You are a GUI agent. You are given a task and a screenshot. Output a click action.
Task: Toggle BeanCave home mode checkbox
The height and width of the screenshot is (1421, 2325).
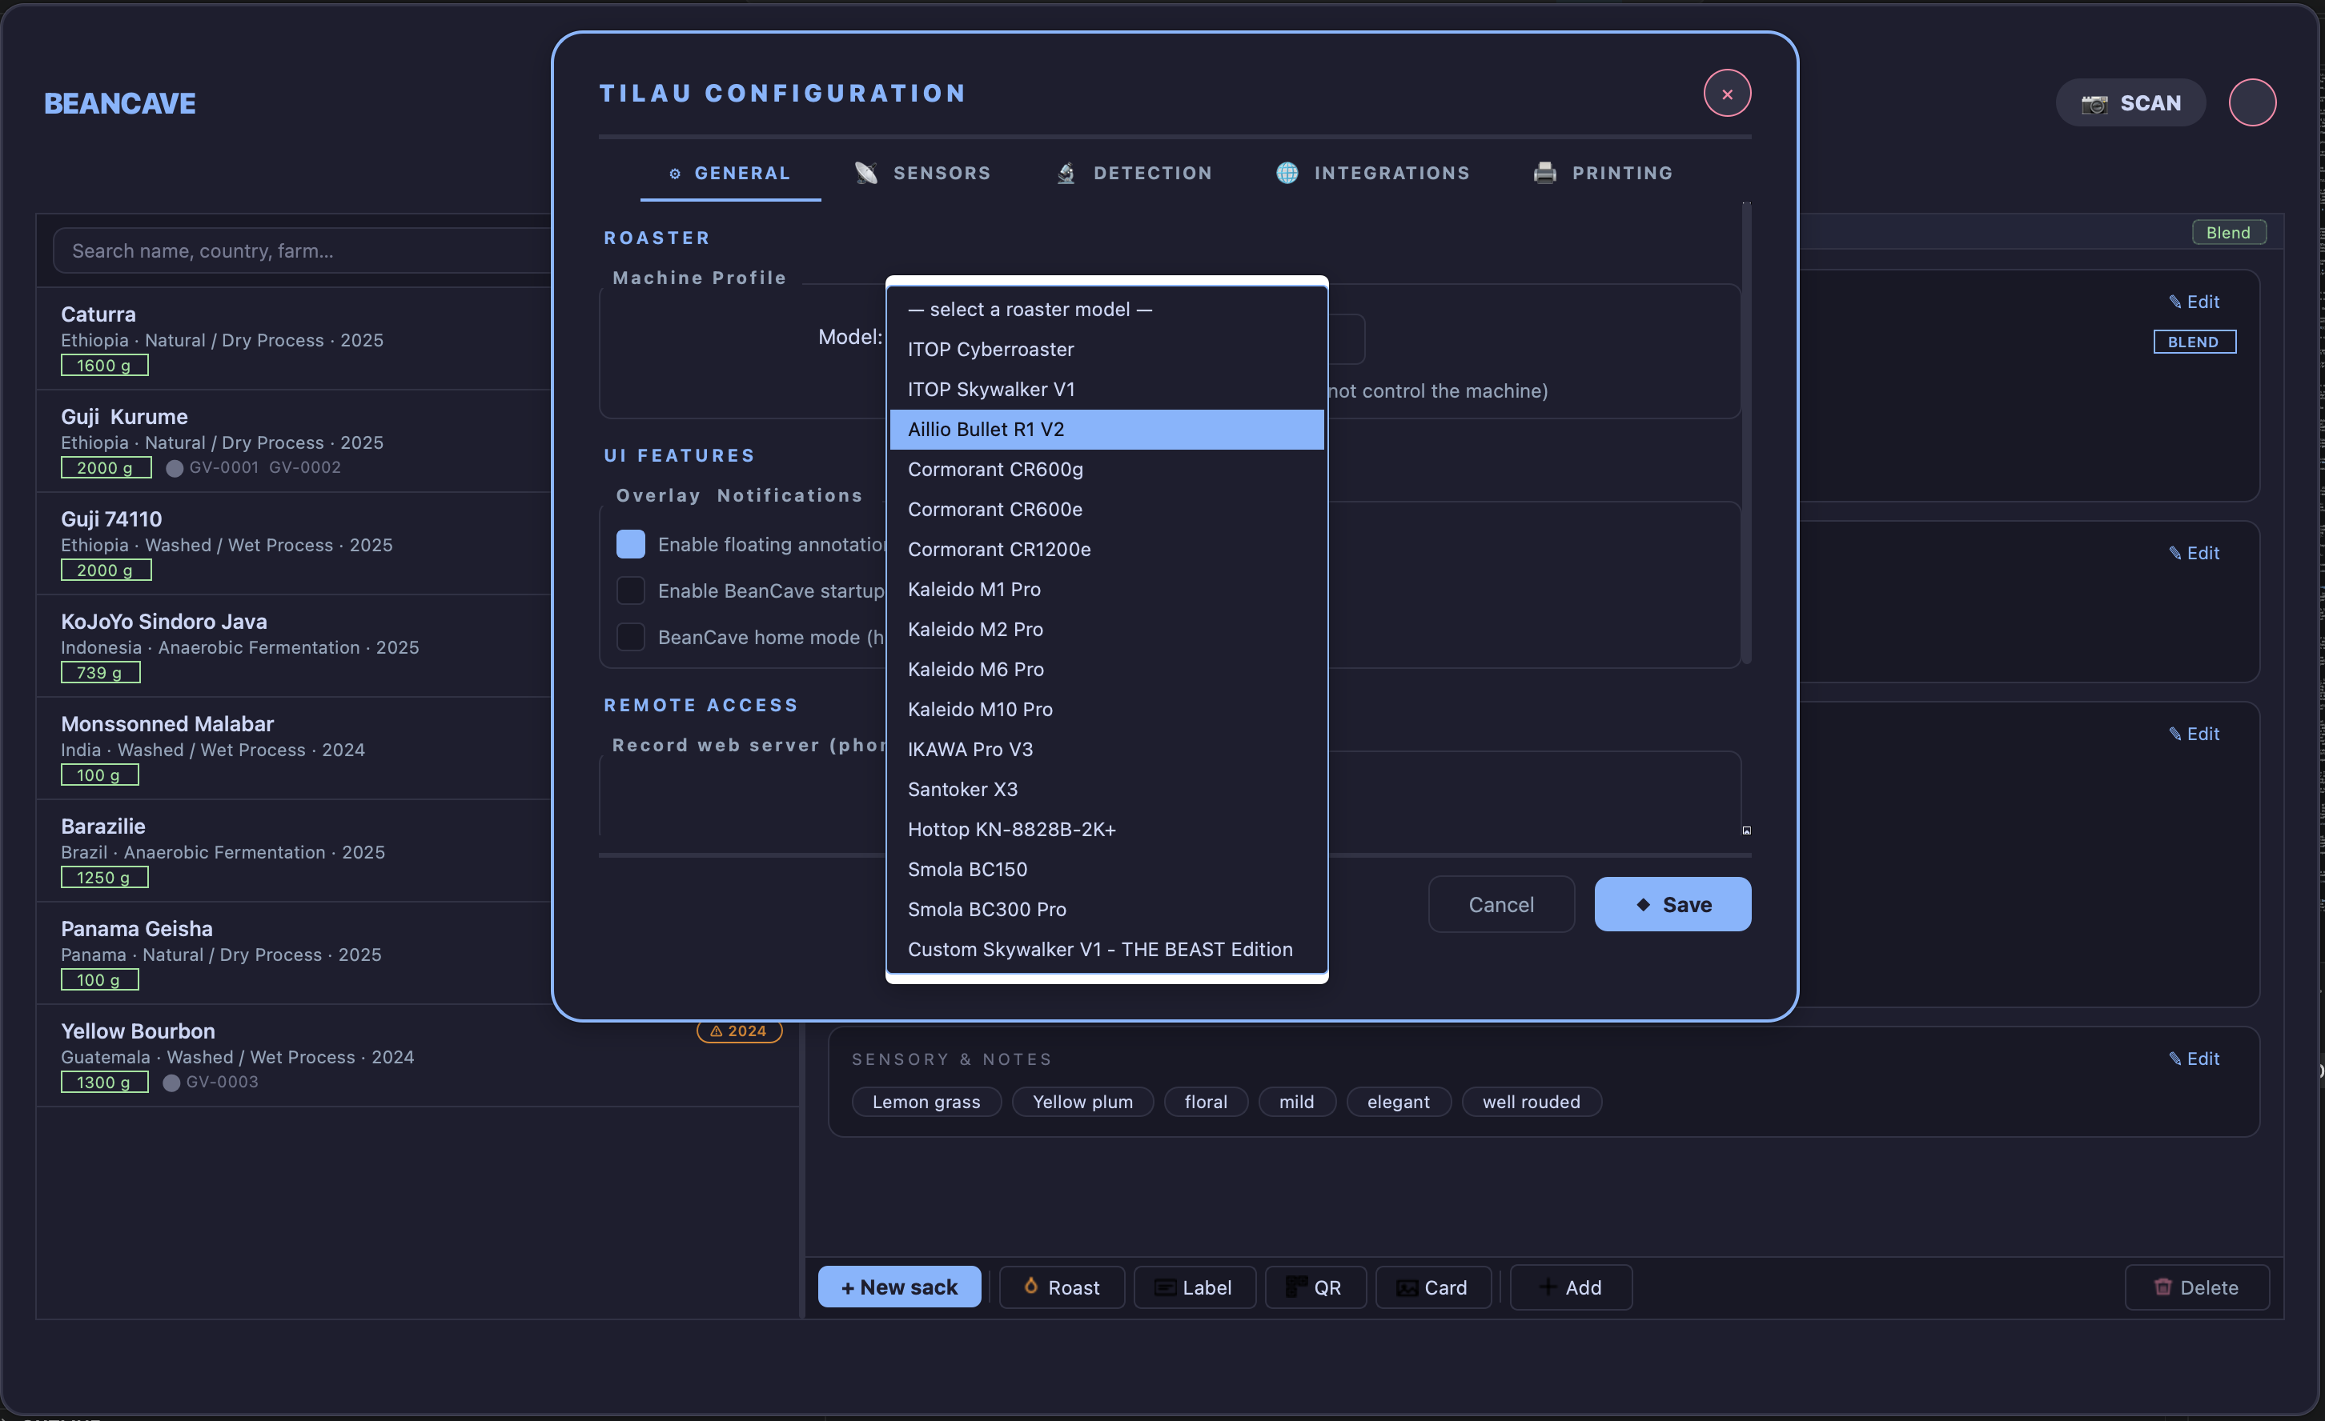point(630,636)
